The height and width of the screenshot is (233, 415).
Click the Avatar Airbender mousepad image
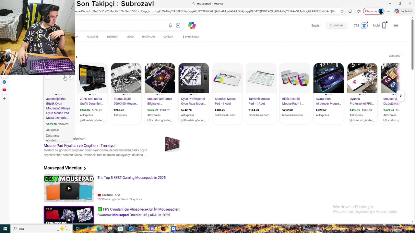328,78
